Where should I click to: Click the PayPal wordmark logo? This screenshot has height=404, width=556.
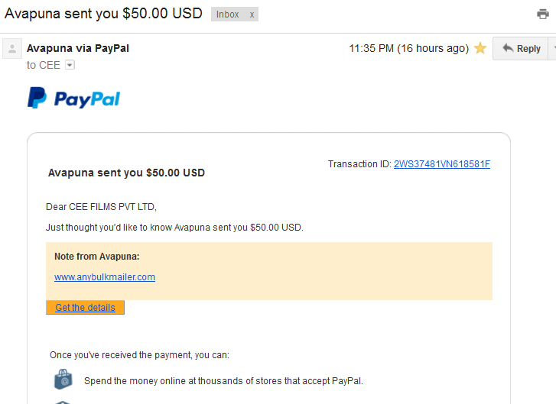click(x=87, y=99)
